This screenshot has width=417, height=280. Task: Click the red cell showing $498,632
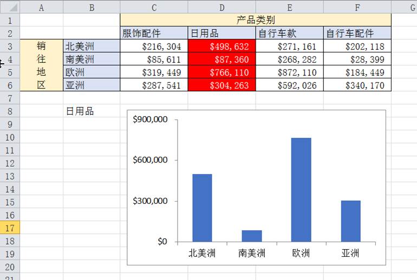(x=221, y=46)
